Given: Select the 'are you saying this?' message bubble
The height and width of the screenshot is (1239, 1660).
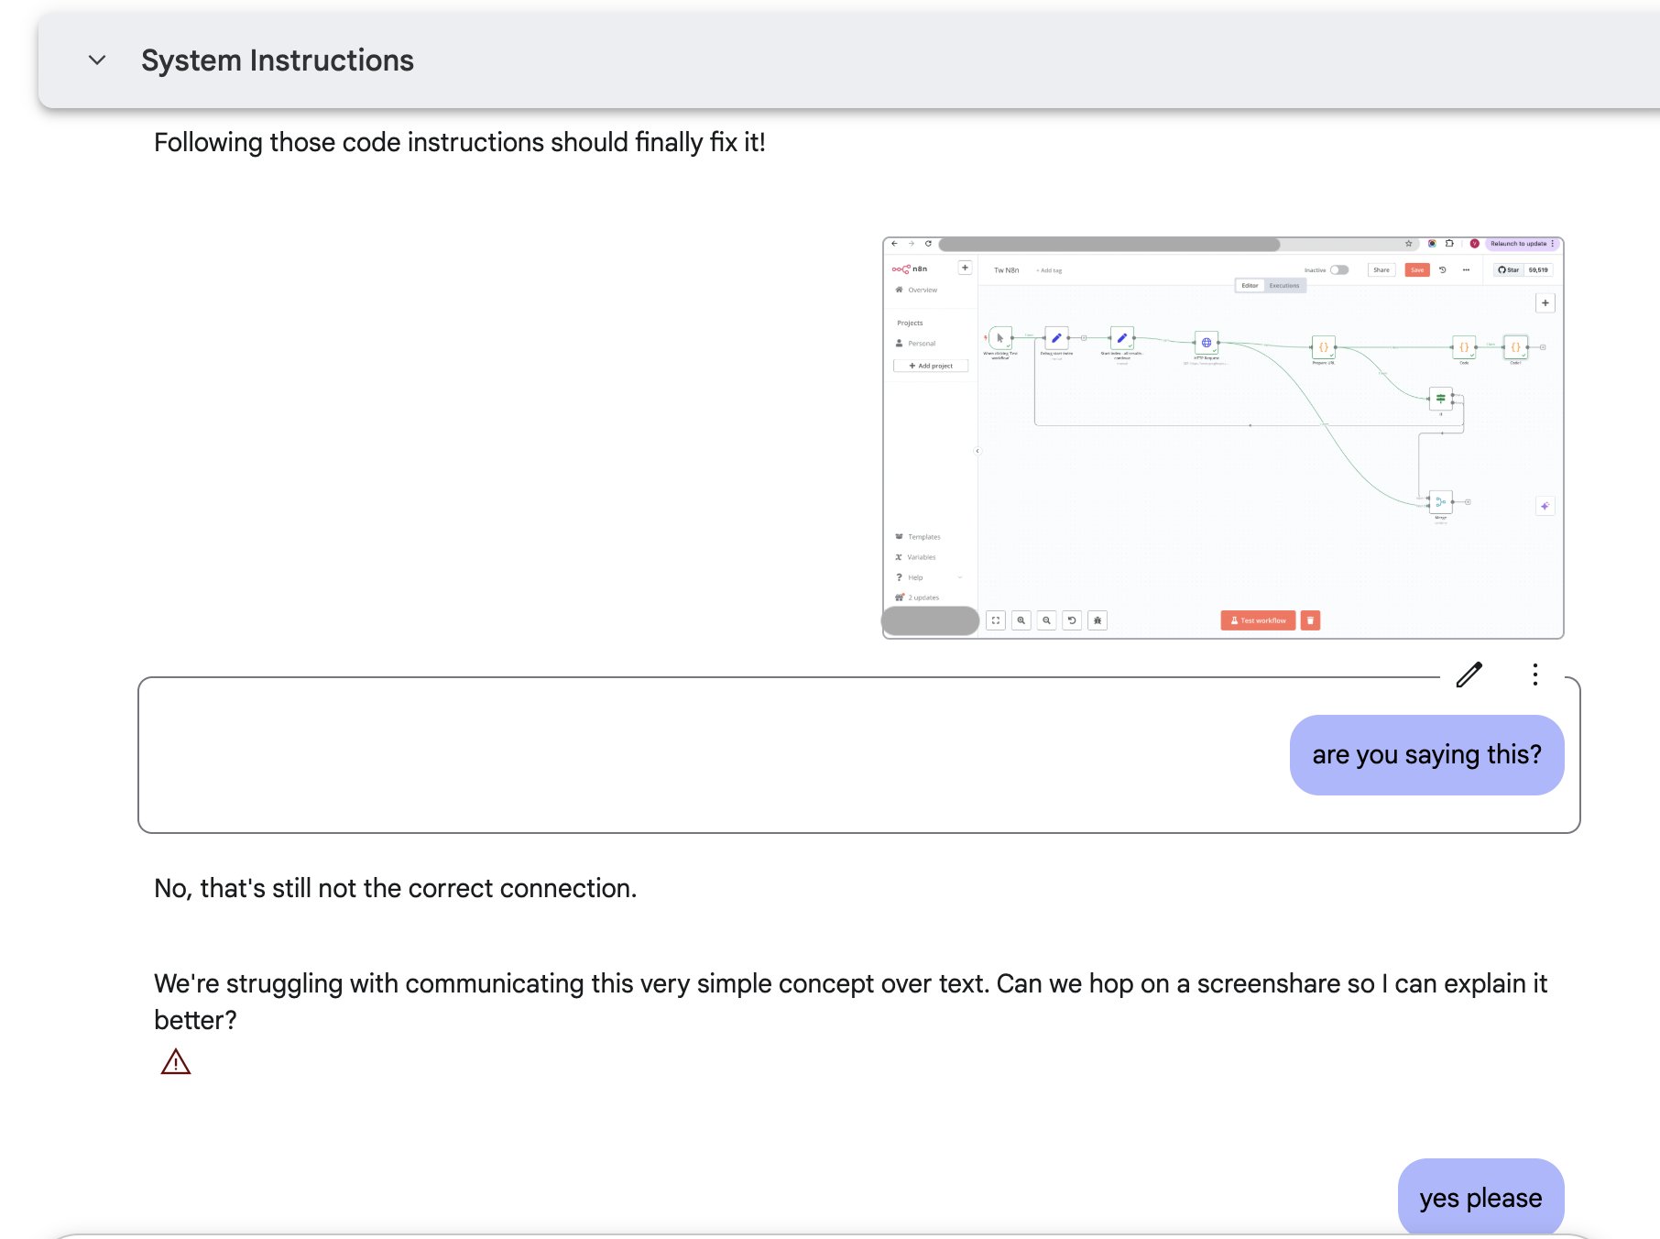Looking at the screenshot, I should (1426, 754).
